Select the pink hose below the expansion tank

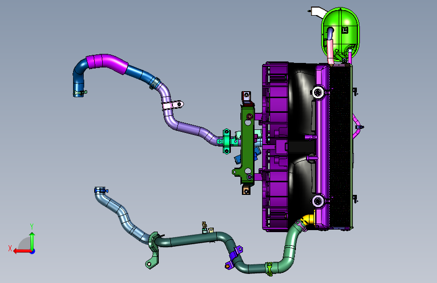click(x=330, y=52)
